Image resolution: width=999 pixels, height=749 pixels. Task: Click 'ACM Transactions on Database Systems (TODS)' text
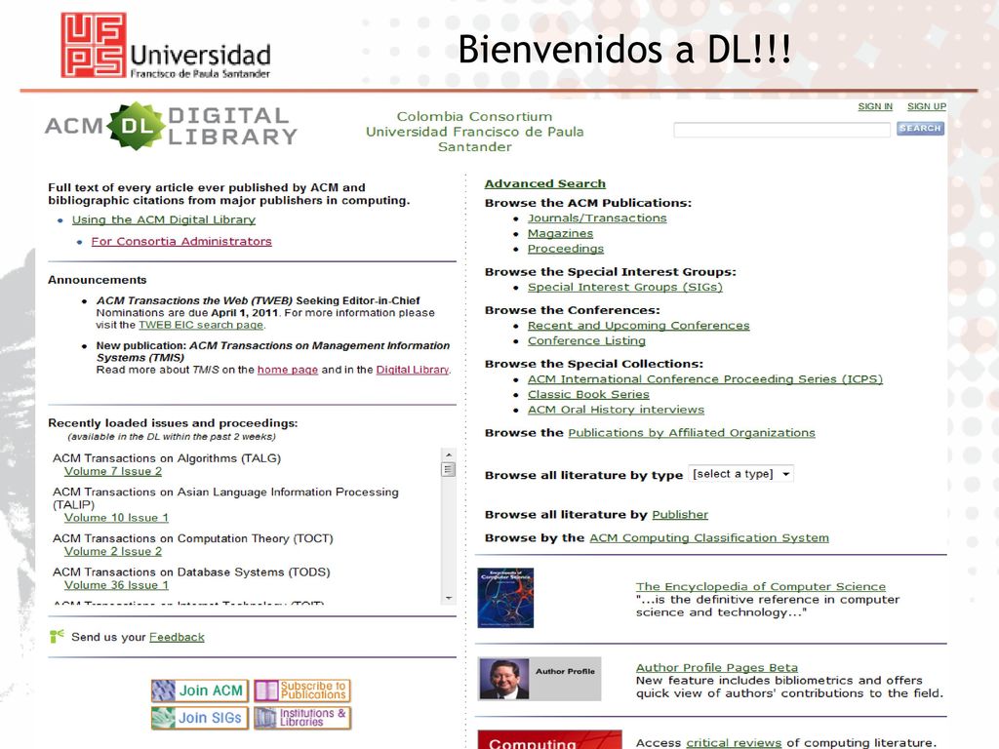191,572
